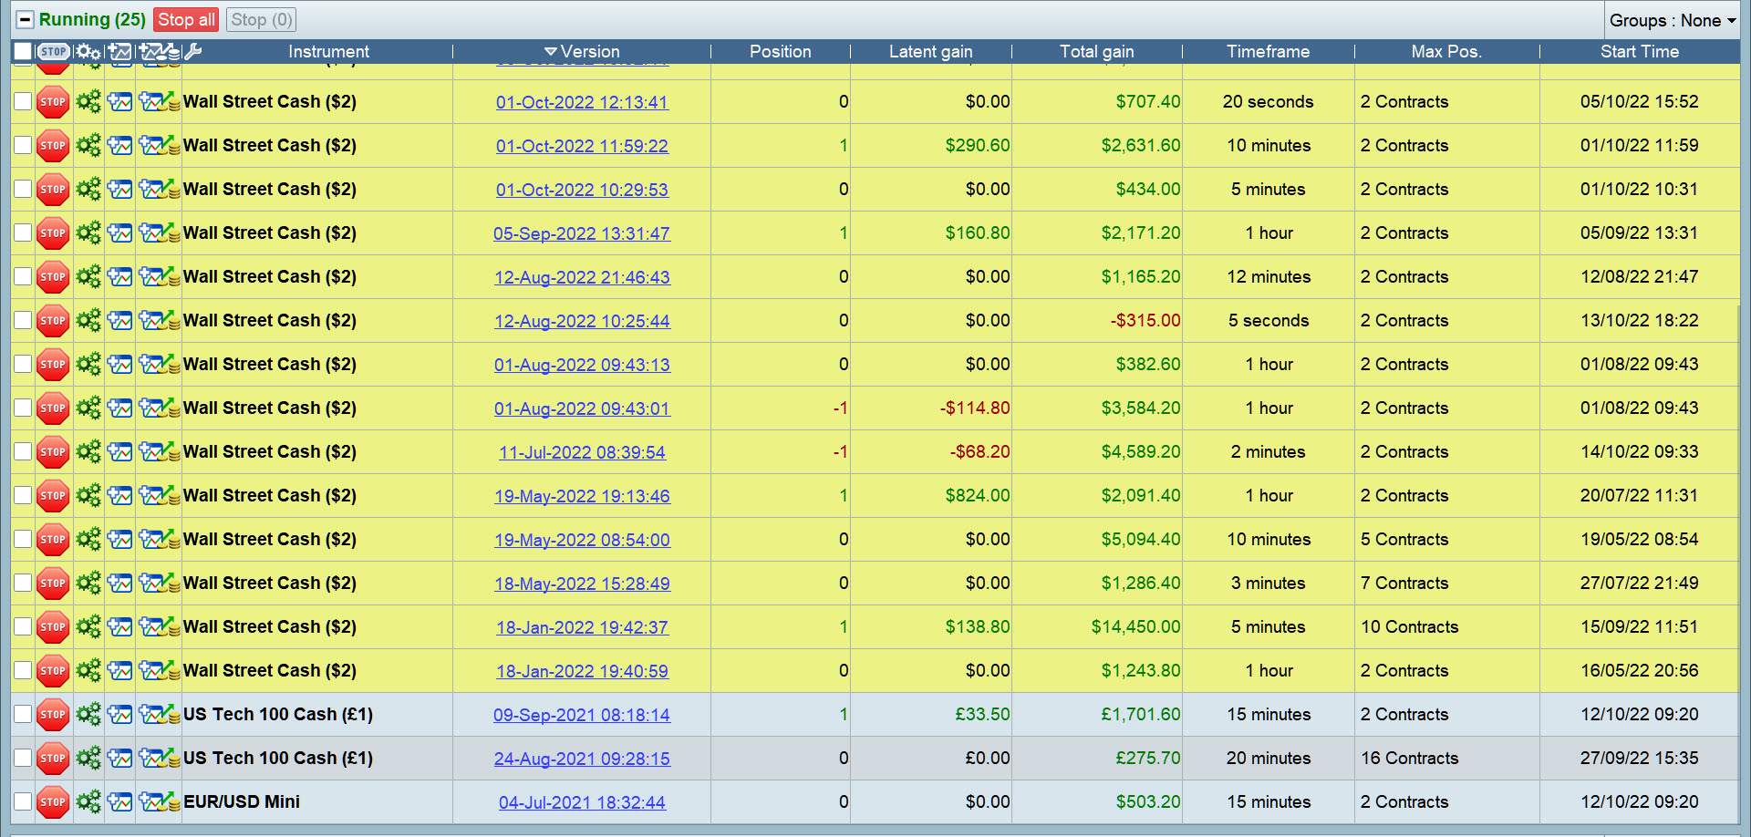The width and height of the screenshot is (1751, 837).
Task: Sort by the Instrument column header
Action: (328, 52)
